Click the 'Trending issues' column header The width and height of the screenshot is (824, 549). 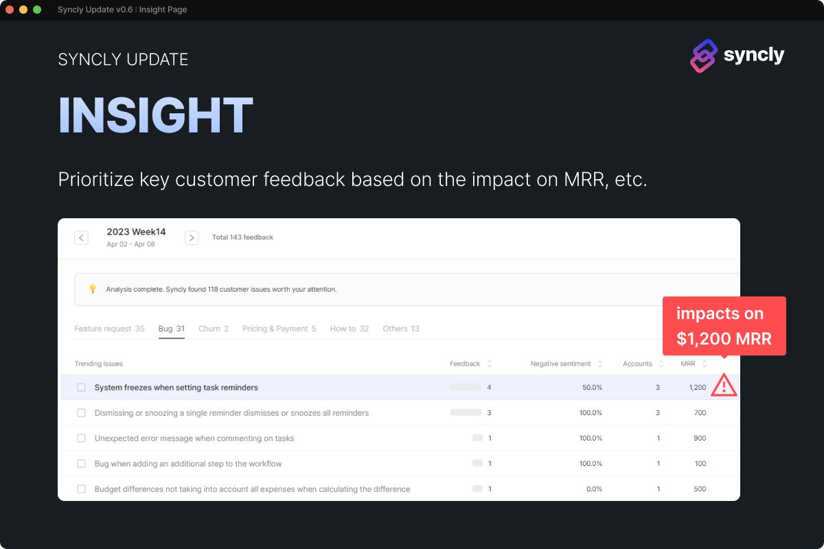point(98,364)
